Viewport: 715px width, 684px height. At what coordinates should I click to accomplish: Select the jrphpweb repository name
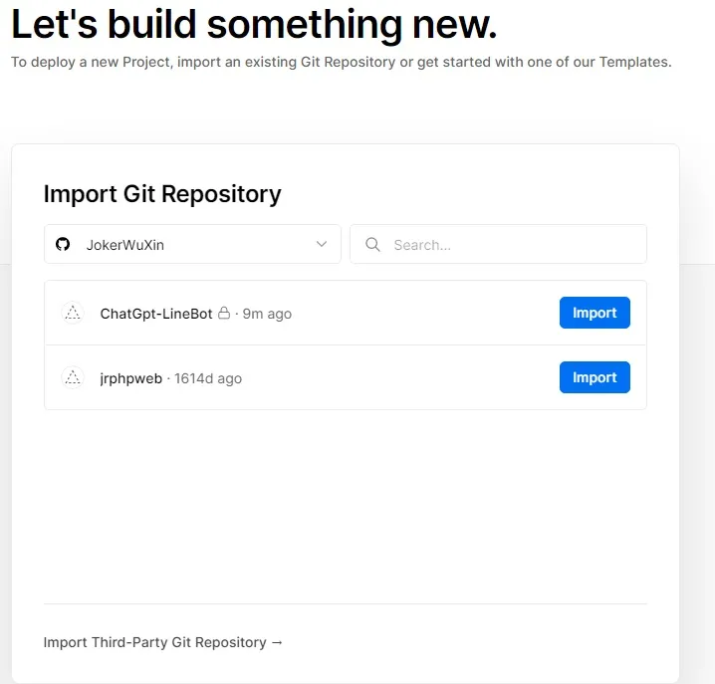(130, 378)
